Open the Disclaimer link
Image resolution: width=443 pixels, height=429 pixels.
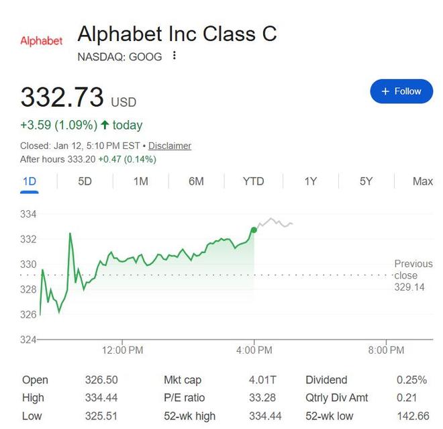pos(170,146)
